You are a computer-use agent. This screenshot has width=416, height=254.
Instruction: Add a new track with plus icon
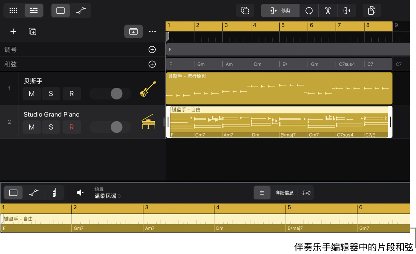pos(13,31)
